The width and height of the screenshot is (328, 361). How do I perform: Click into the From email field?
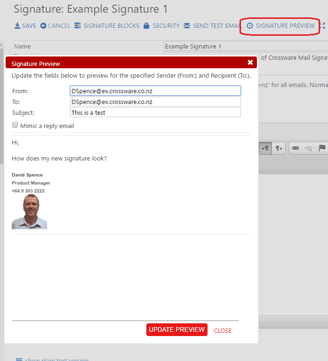coord(155,91)
